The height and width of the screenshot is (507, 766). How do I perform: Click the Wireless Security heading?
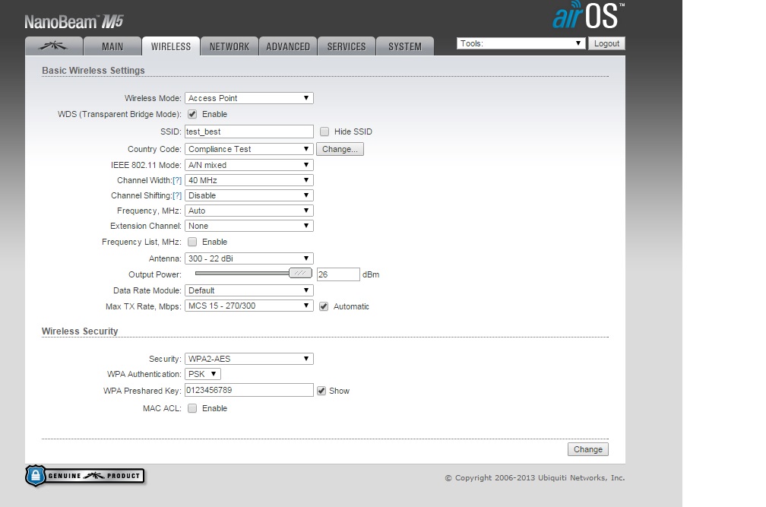click(80, 331)
